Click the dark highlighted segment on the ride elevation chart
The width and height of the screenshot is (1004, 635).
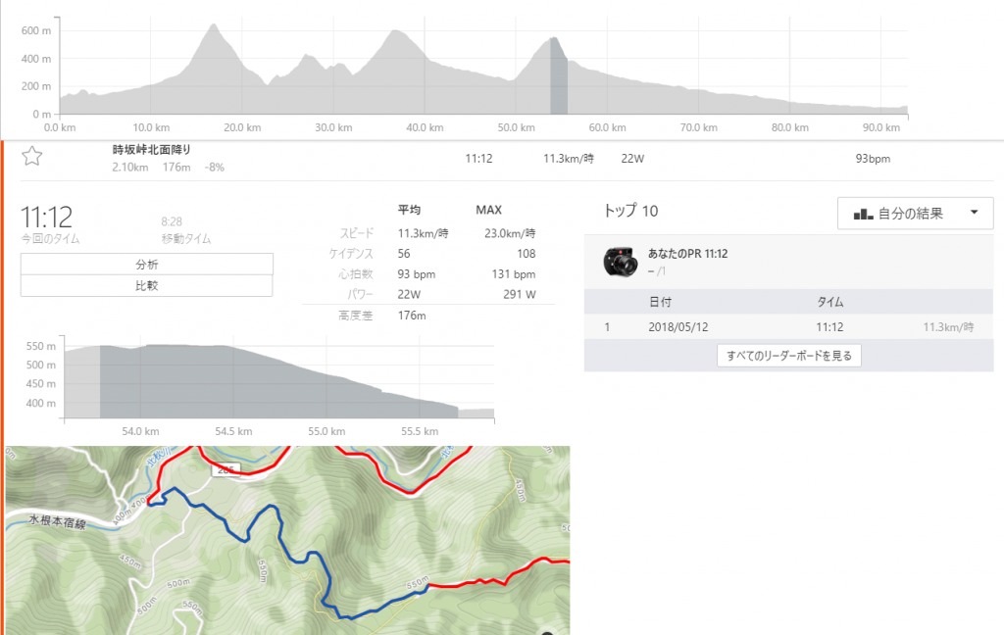click(558, 78)
